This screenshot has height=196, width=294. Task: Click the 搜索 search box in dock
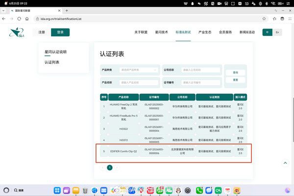point(19,191)
